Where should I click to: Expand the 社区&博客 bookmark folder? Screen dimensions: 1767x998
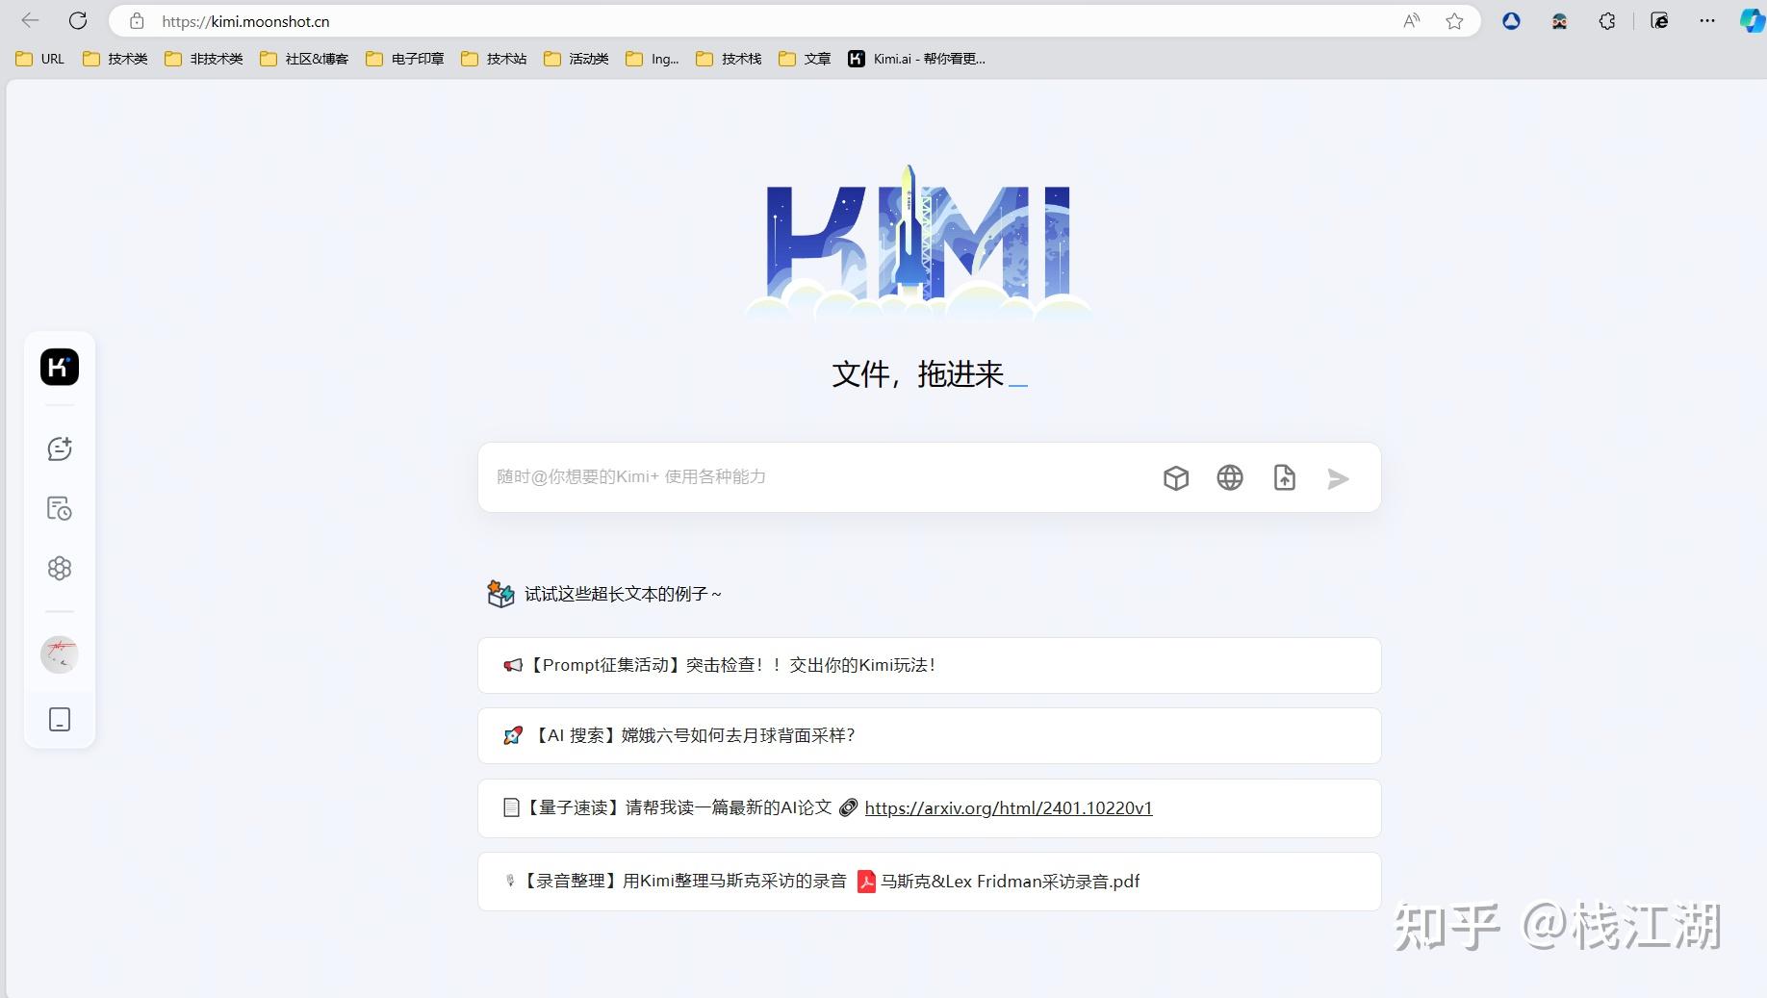click(304, 59)
